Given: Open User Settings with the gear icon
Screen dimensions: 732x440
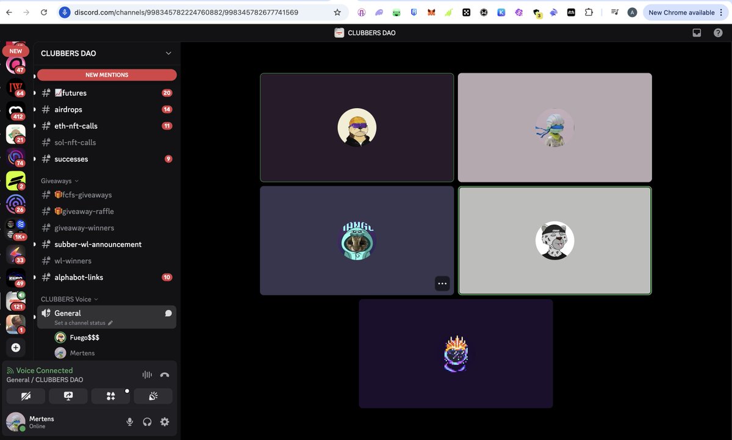Looking at the screenshot, I should pos(164,422).
